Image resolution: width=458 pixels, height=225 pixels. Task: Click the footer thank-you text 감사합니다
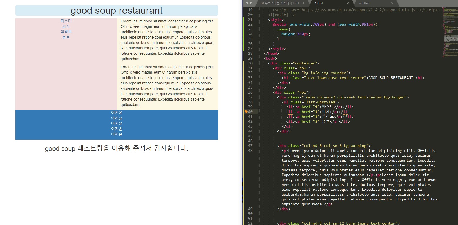pyautogui.click(x=171, y=148)
